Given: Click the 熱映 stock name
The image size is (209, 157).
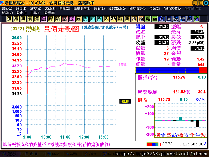Looking at the screenshot, I should pyautogui.click(x=33, y=29).
